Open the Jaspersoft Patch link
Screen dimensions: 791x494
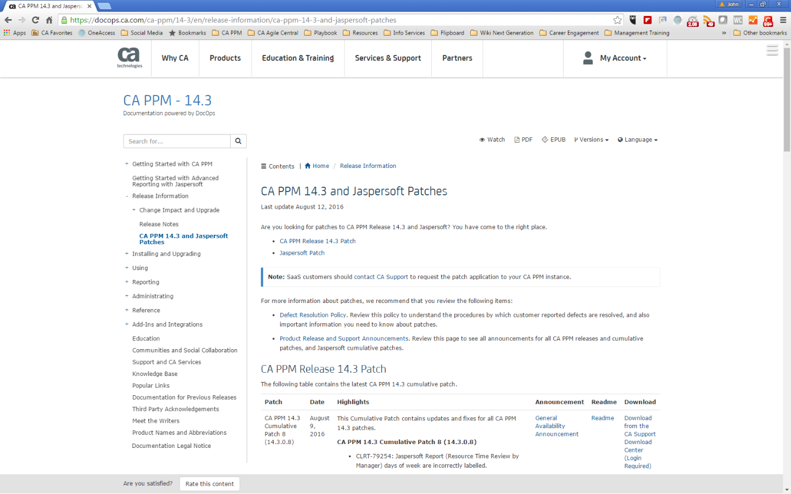point(302,253)
